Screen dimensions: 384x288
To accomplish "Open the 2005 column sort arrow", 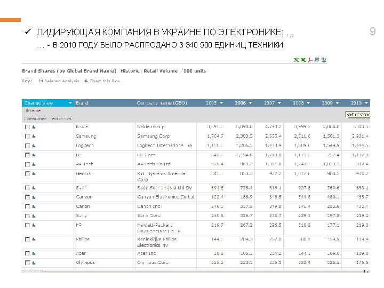I will (x=221, y=103).
